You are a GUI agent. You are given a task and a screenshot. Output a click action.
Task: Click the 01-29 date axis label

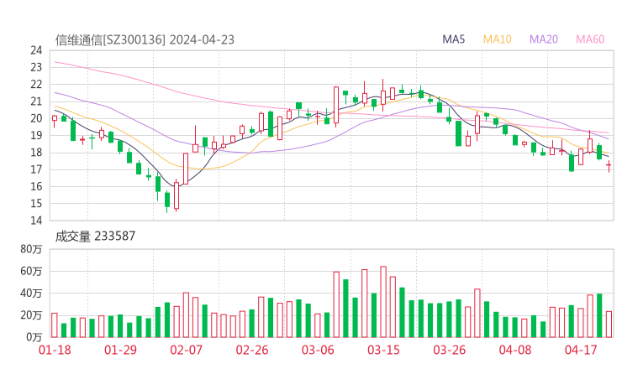pyautogui.click(x=120, y=350)
